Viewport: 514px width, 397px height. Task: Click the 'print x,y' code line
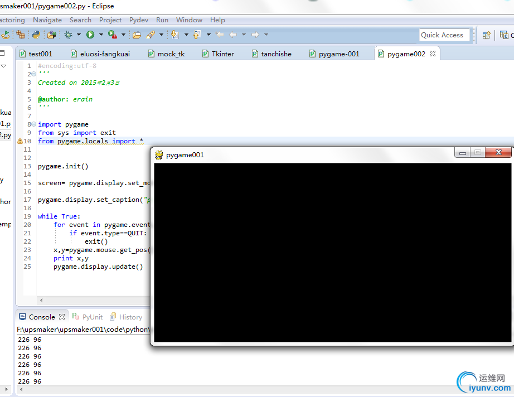(71, 258)
